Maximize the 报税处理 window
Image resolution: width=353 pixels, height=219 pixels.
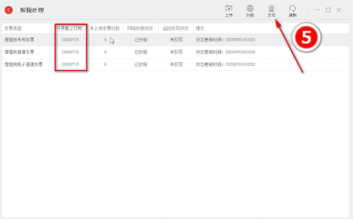(x=328, y=10)
